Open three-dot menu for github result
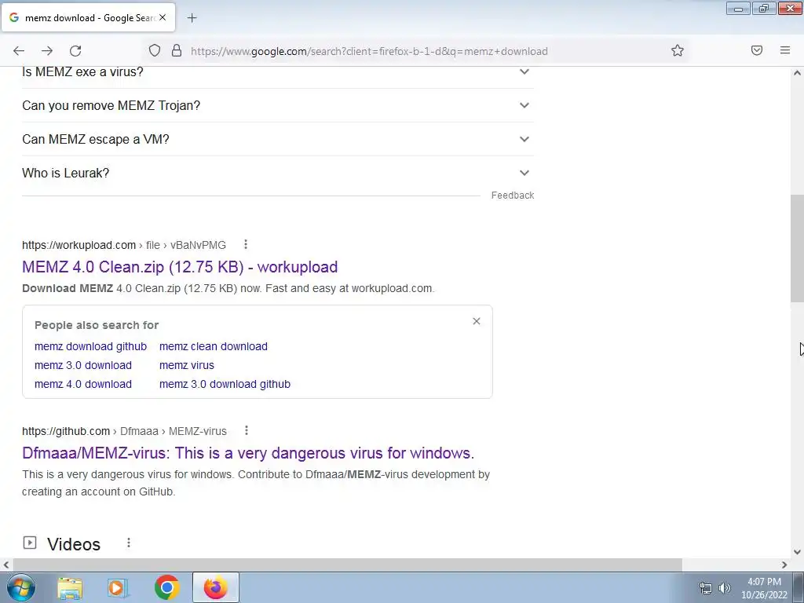This screenshot has width=804, height=603. 246,431
